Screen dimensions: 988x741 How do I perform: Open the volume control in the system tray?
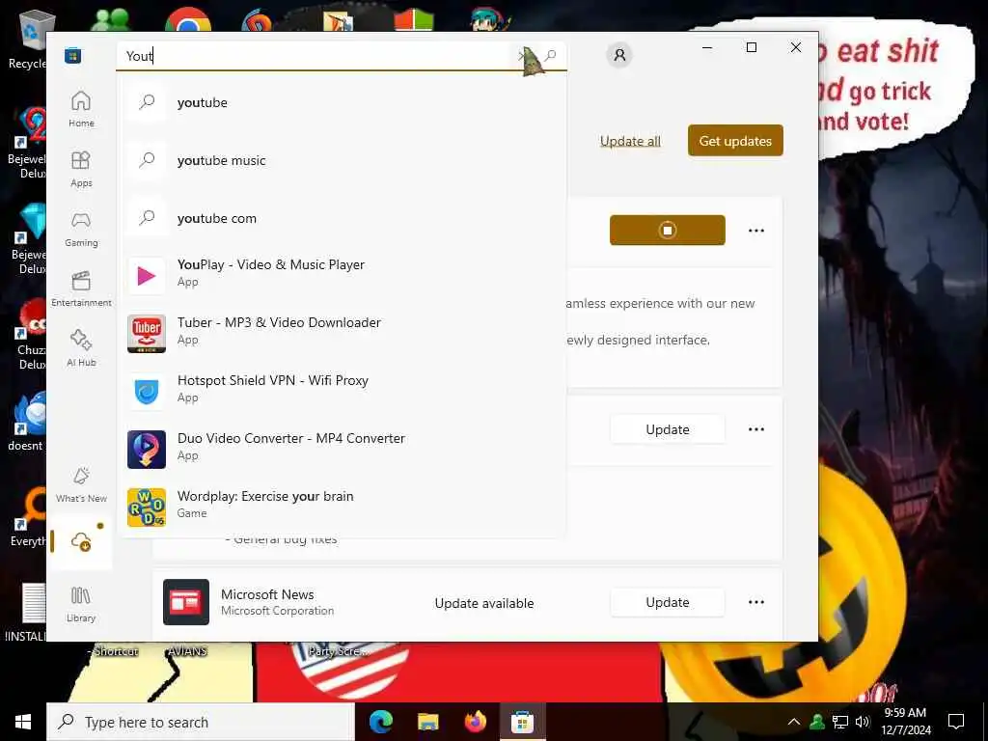[863, 722]
